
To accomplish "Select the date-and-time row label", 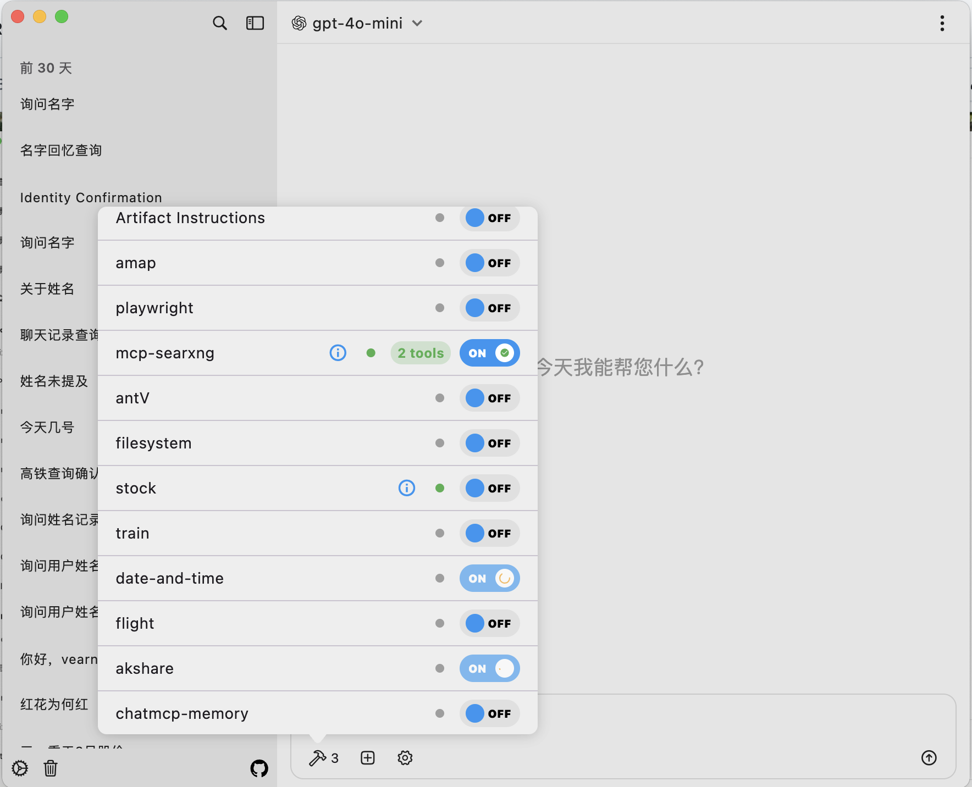I will (170, 578).
